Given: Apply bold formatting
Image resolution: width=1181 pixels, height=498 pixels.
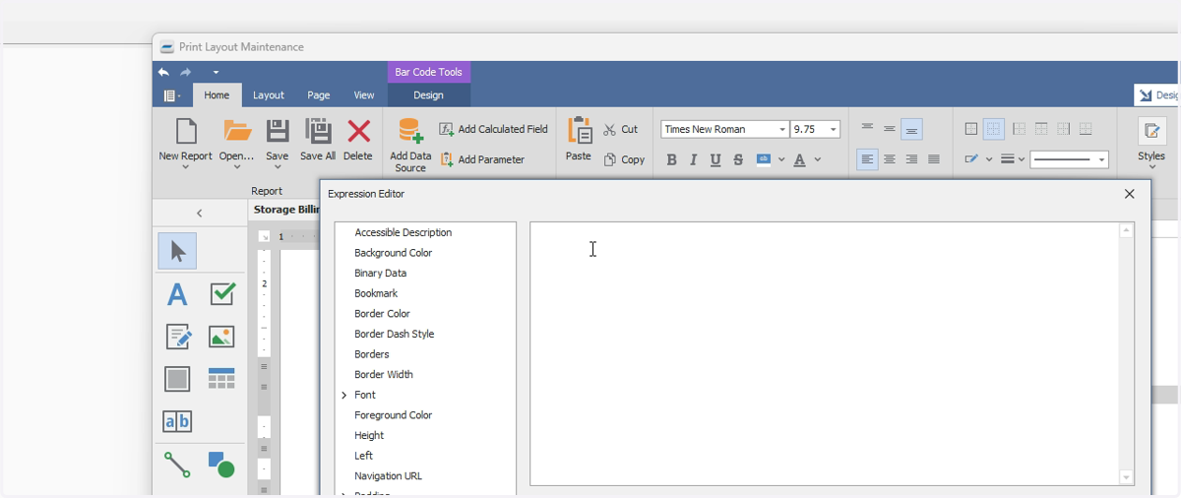Looking at the screenshot, I should 671,159.
